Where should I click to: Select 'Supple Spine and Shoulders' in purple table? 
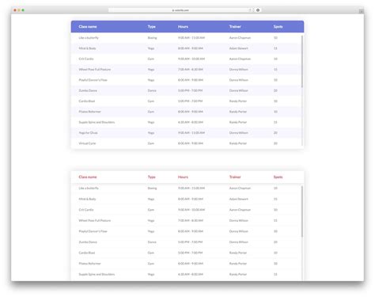97,122
